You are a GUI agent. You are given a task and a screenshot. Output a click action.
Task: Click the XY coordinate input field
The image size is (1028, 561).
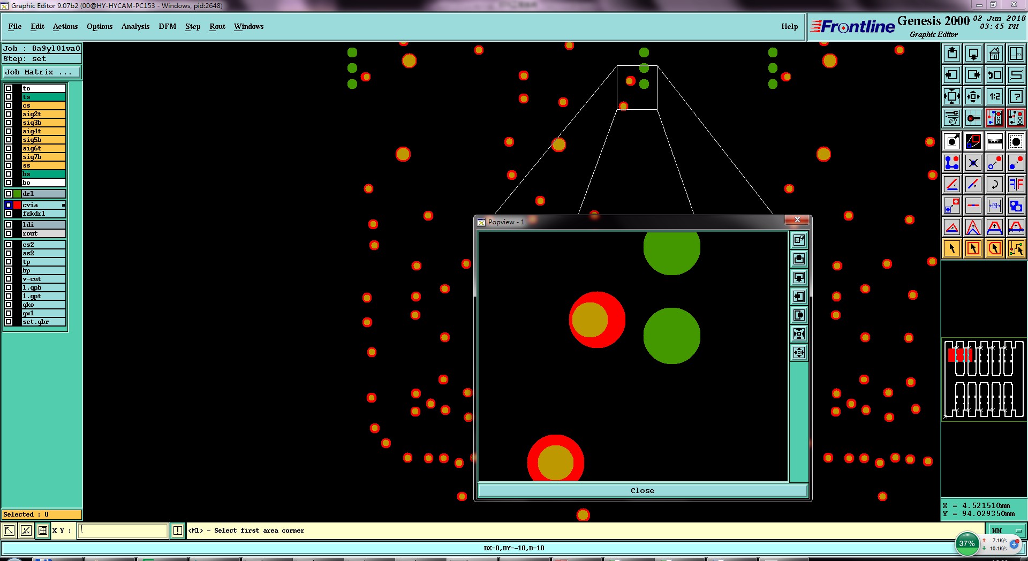(x=123, y=530)
